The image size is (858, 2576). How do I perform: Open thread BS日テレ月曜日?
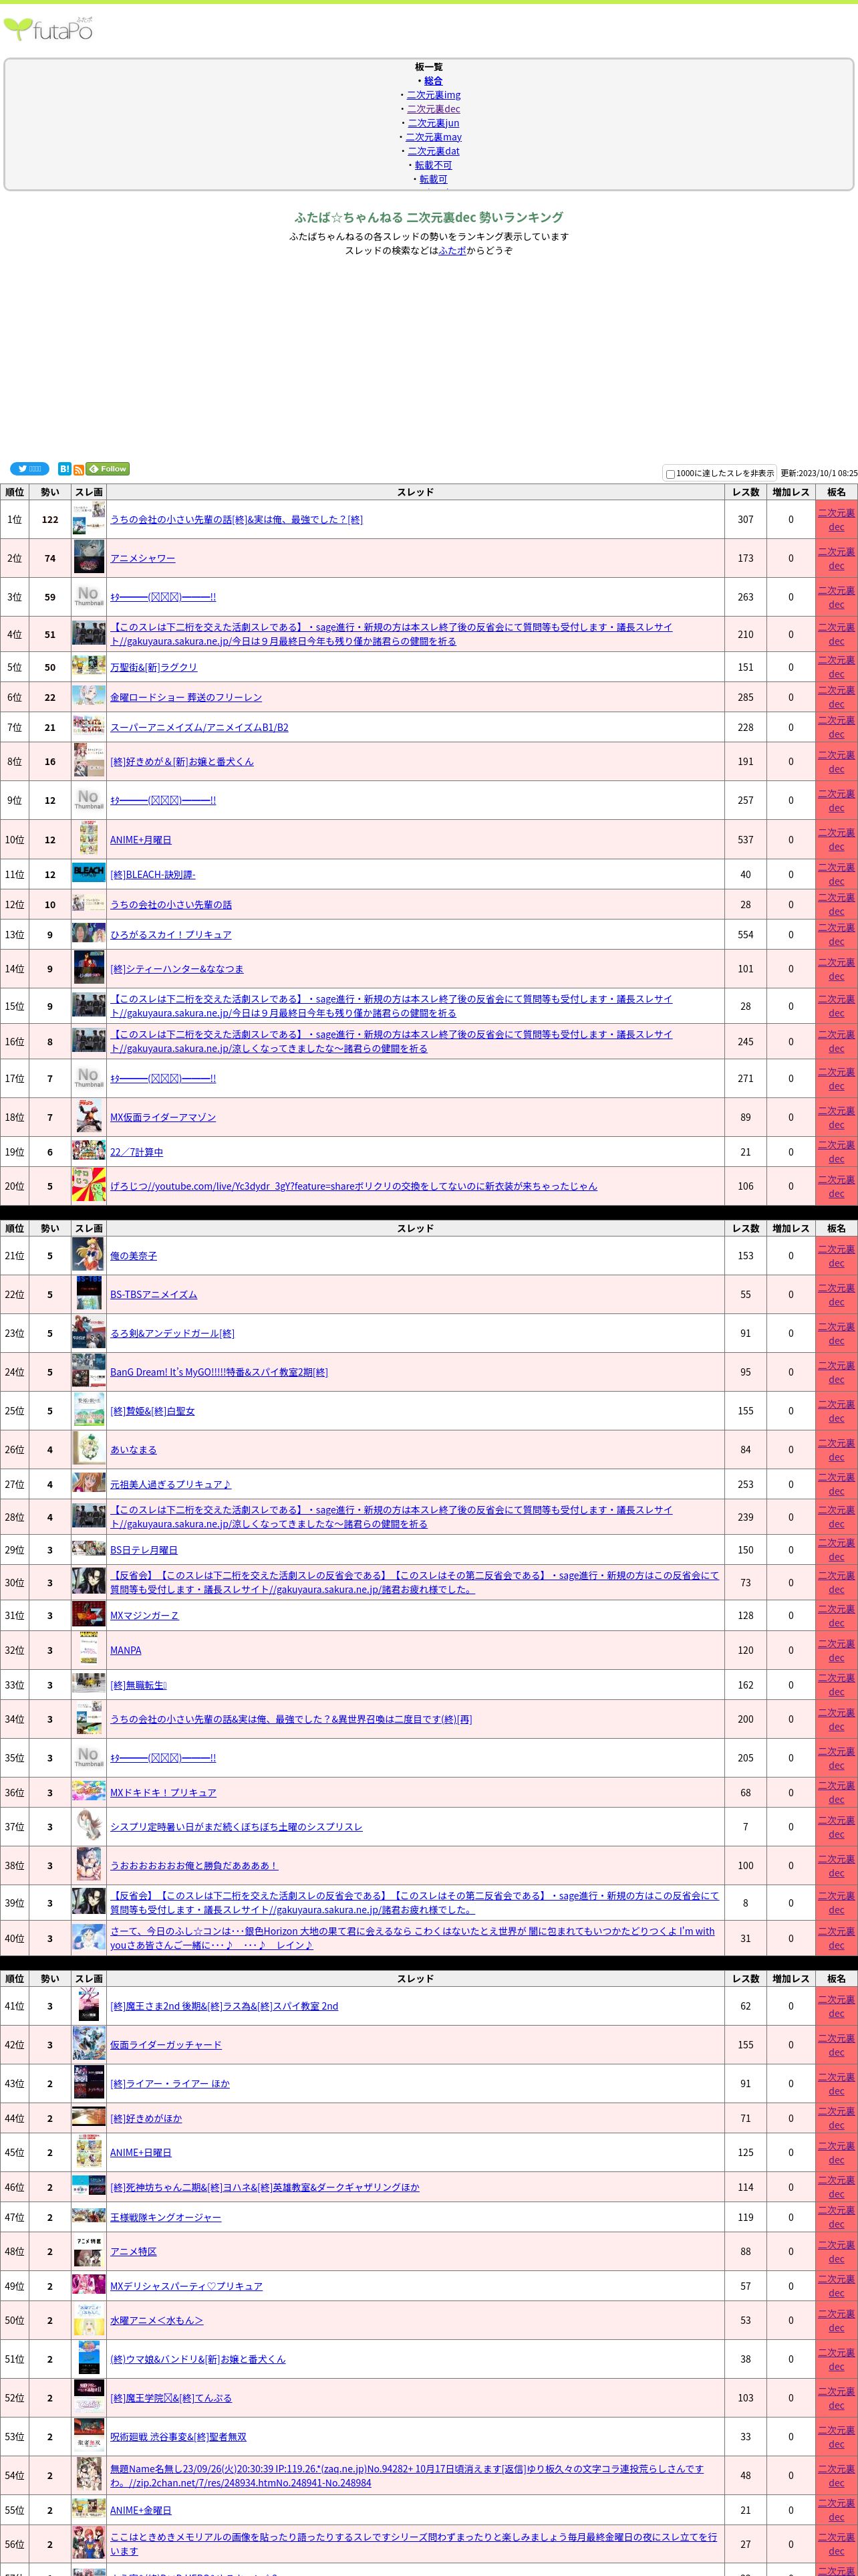tap(144, 1551)
